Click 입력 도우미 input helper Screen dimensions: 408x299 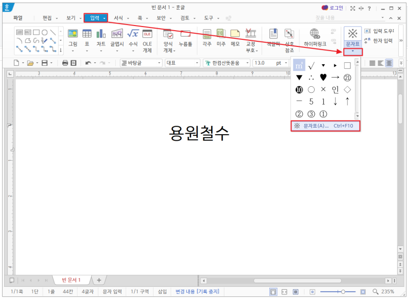[x=379, y=31]
